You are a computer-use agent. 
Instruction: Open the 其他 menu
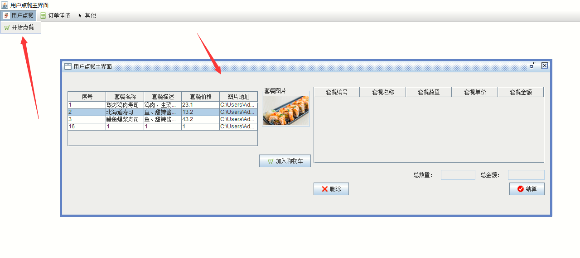click(87, 15)
